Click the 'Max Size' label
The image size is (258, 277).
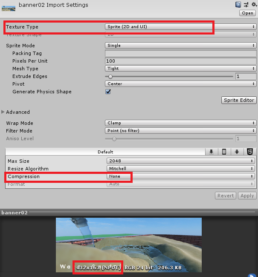coord(18,161)
